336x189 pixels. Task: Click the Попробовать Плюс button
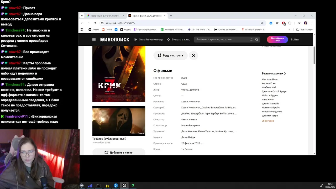point(277,39)
